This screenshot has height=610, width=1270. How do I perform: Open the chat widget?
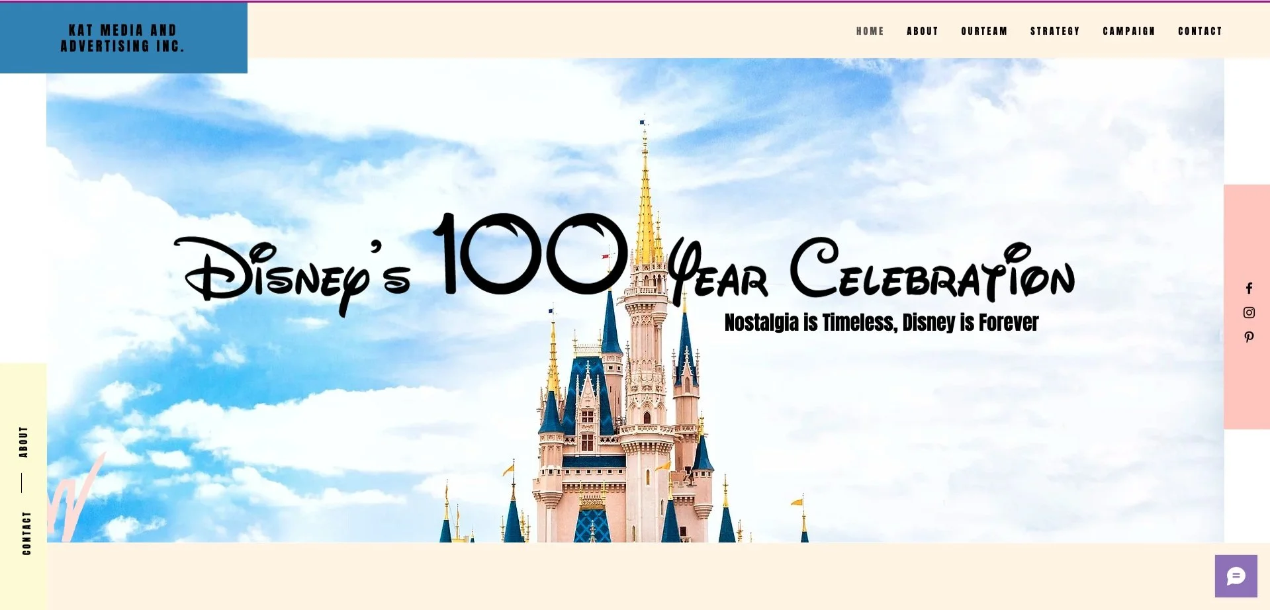(1236, 576)
